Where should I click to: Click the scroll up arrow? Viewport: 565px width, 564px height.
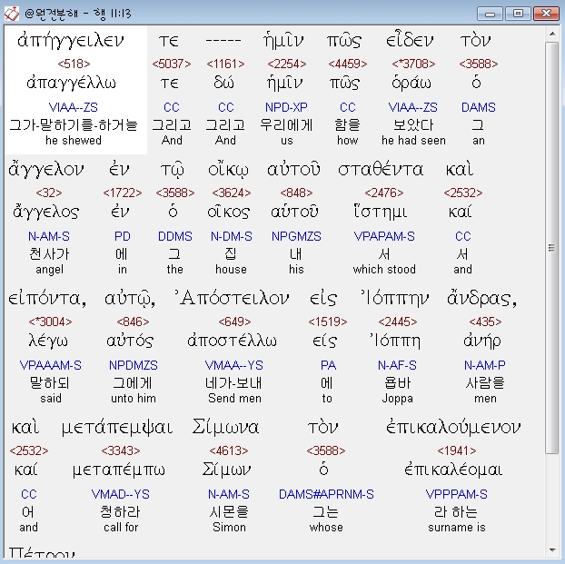552,34
